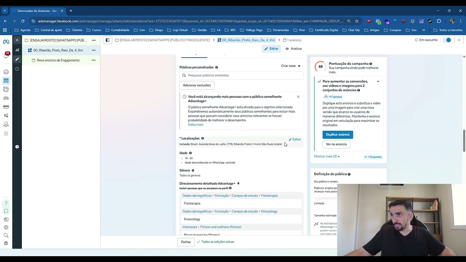Bookmark this page with star icon
The image size is (466, 262).
tap(357, 21)
